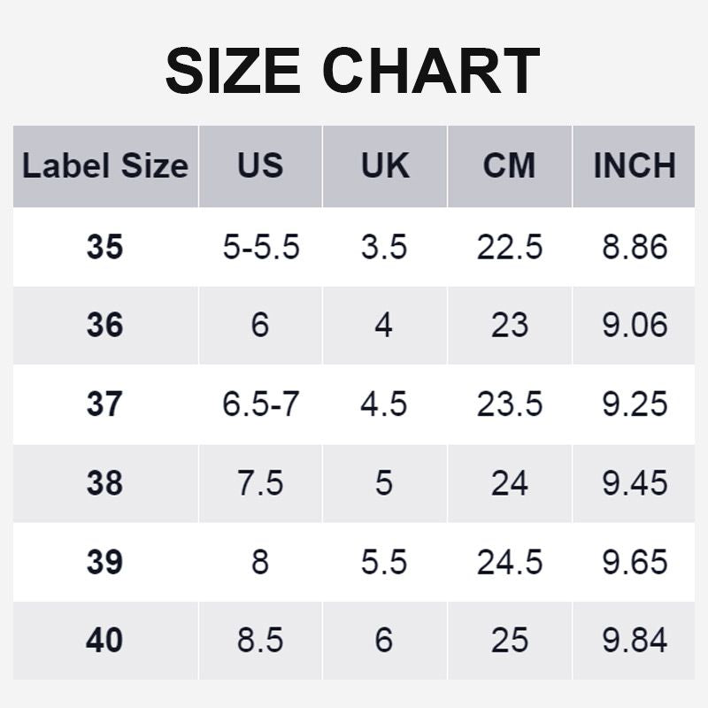Click label size 38 cell

click(105, 483)
